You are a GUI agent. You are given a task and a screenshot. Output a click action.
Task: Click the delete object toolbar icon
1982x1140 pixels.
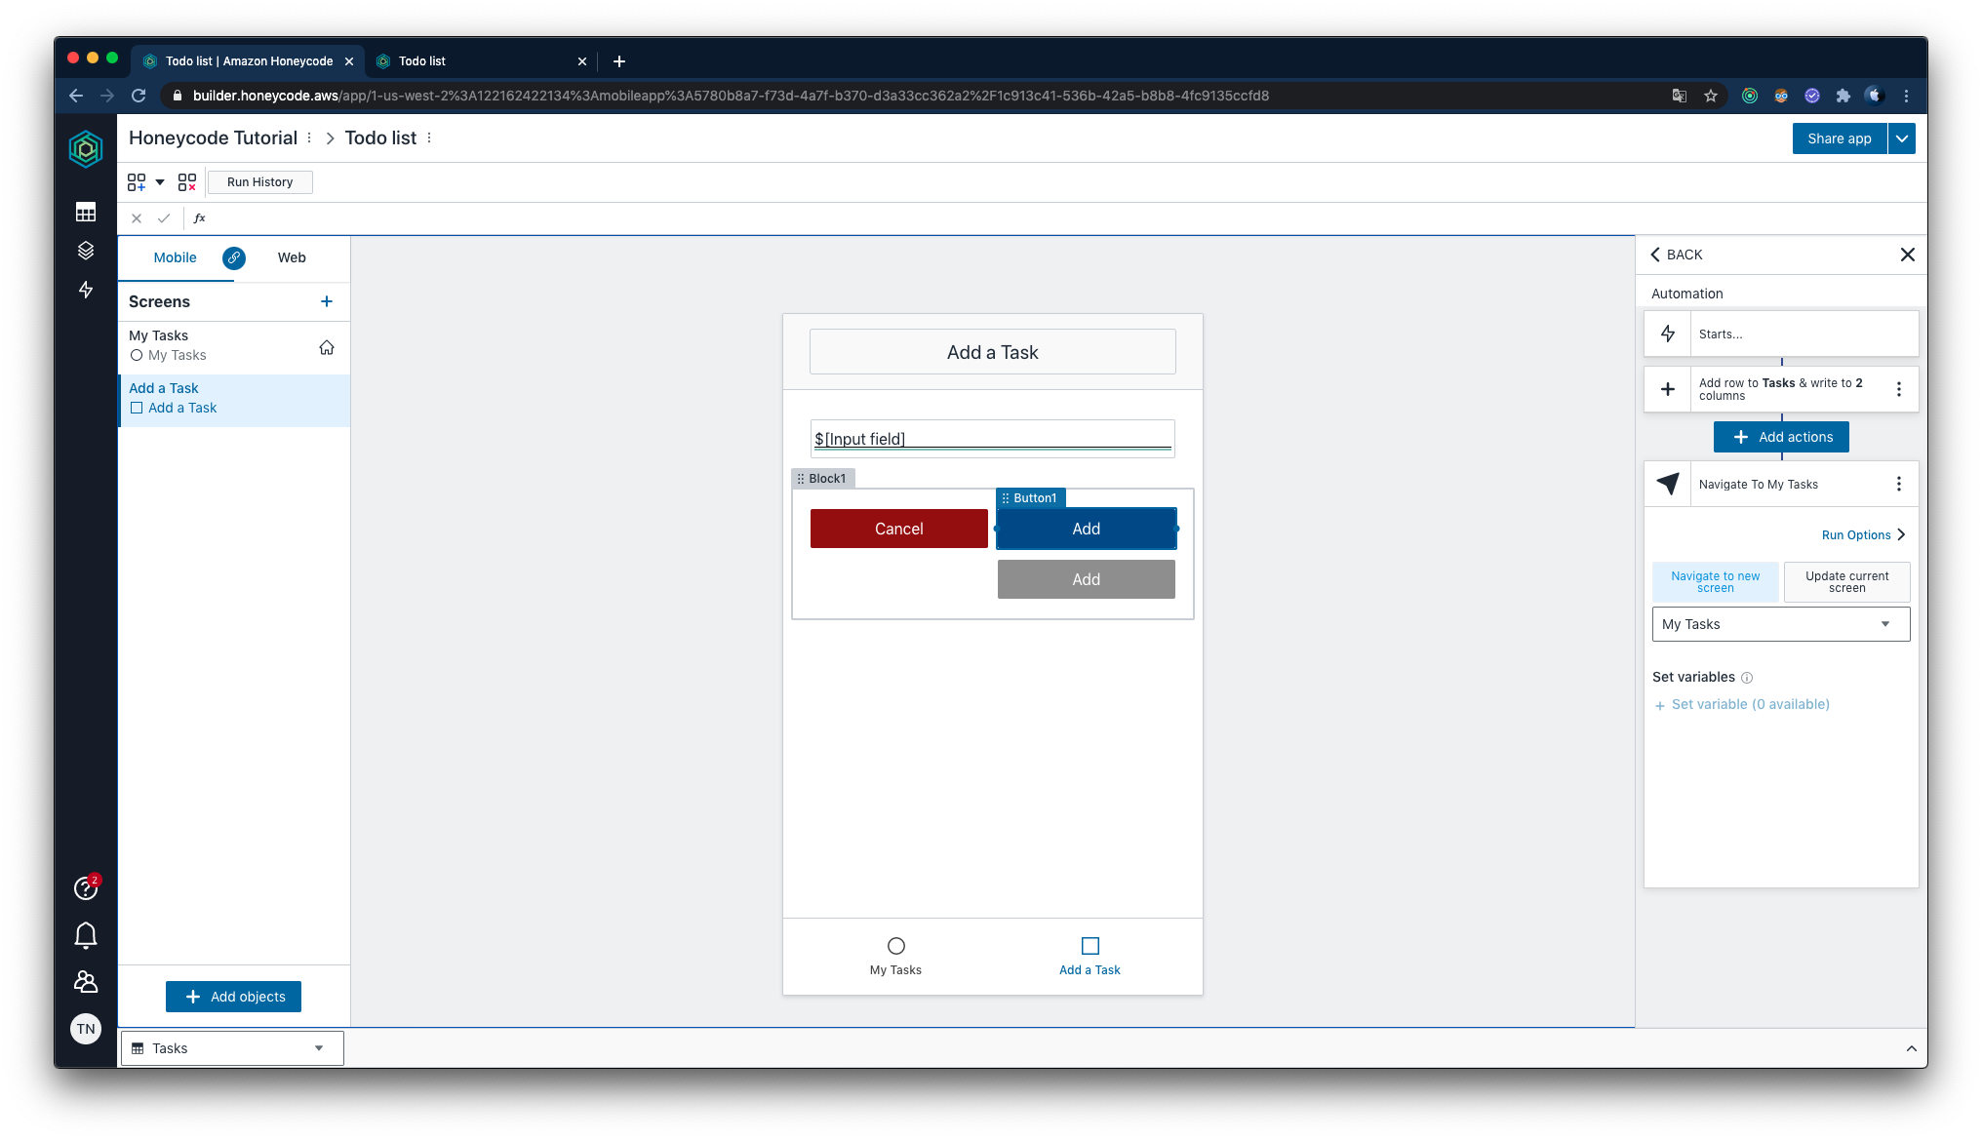click(187, 182)
